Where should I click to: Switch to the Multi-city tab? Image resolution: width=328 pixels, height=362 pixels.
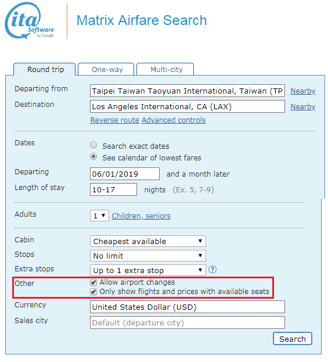[165, 69]
